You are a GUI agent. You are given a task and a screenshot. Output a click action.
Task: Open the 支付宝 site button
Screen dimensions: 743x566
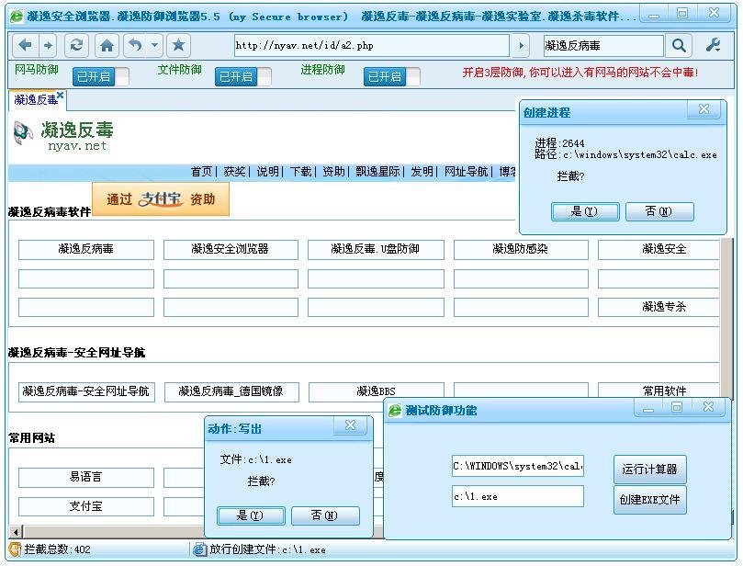[x=86, y=506]
